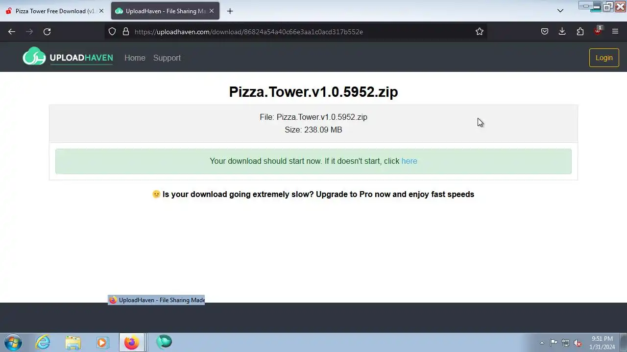Open the Action Center flag icon
The width and height of the screenshot is (627, 352).
[x=554, y=343]
